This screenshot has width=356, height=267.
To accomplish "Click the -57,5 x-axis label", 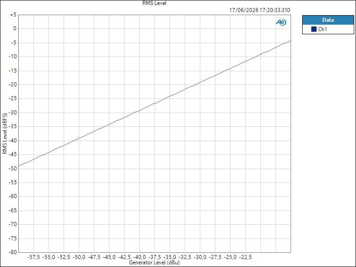I will [x=34, y=257].
